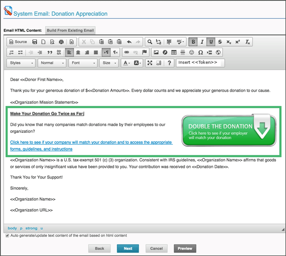Open the Normal paragraph format dropdown
Screen dimensions: 286x256
tap(52, 63)
